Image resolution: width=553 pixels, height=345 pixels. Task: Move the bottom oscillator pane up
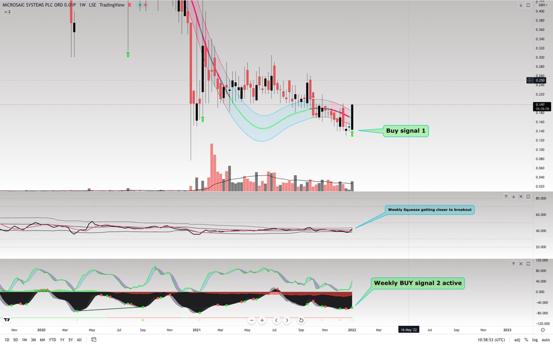click(513, 264)
